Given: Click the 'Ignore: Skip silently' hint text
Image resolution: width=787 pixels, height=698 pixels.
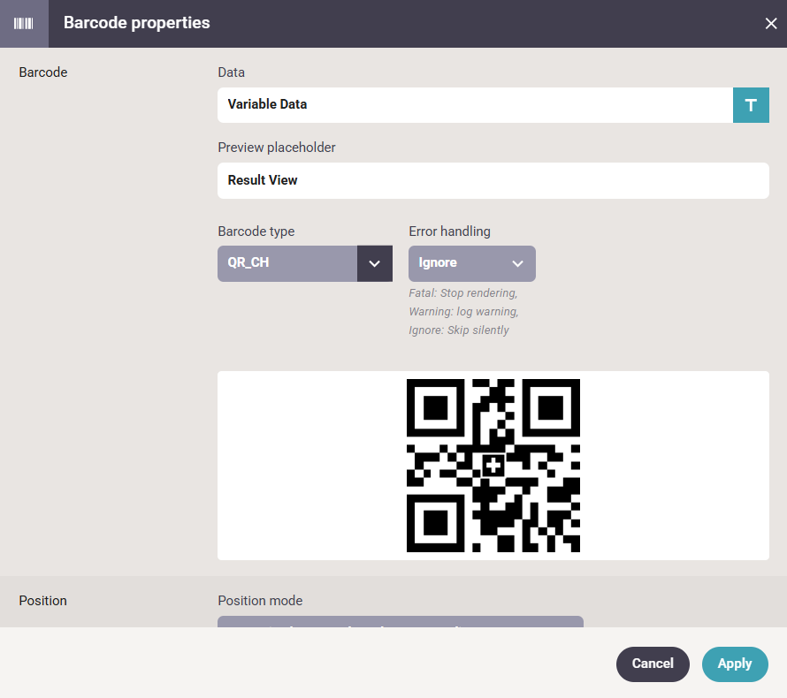Looking at the screenshot, I should click(x=459, y=330).
